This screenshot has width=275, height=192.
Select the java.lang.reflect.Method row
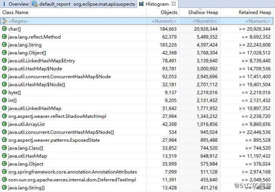[137, 37]
